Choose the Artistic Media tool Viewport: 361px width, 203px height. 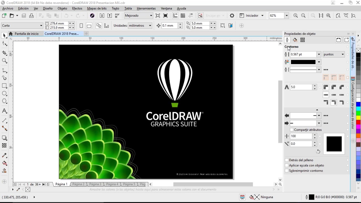(4, 78)
